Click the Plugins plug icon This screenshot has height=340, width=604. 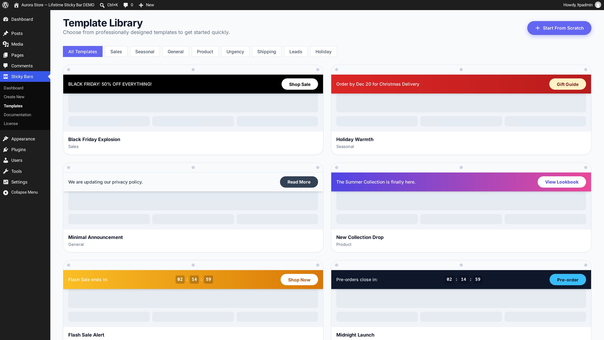(6, 149)
